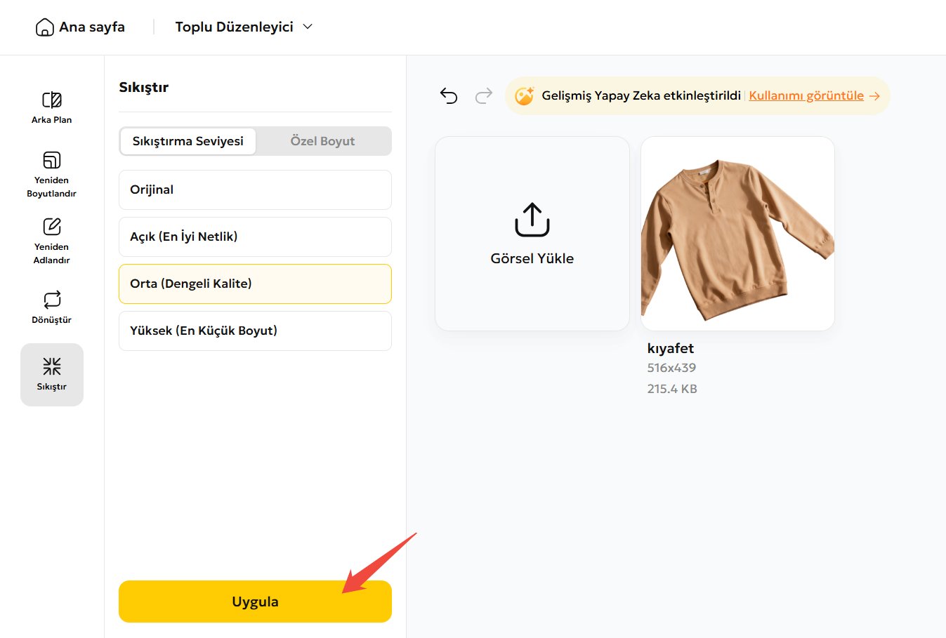This screenshot has width=946, height=638.
Task: Click the undo arrow icon
Action: click(449, 96)
